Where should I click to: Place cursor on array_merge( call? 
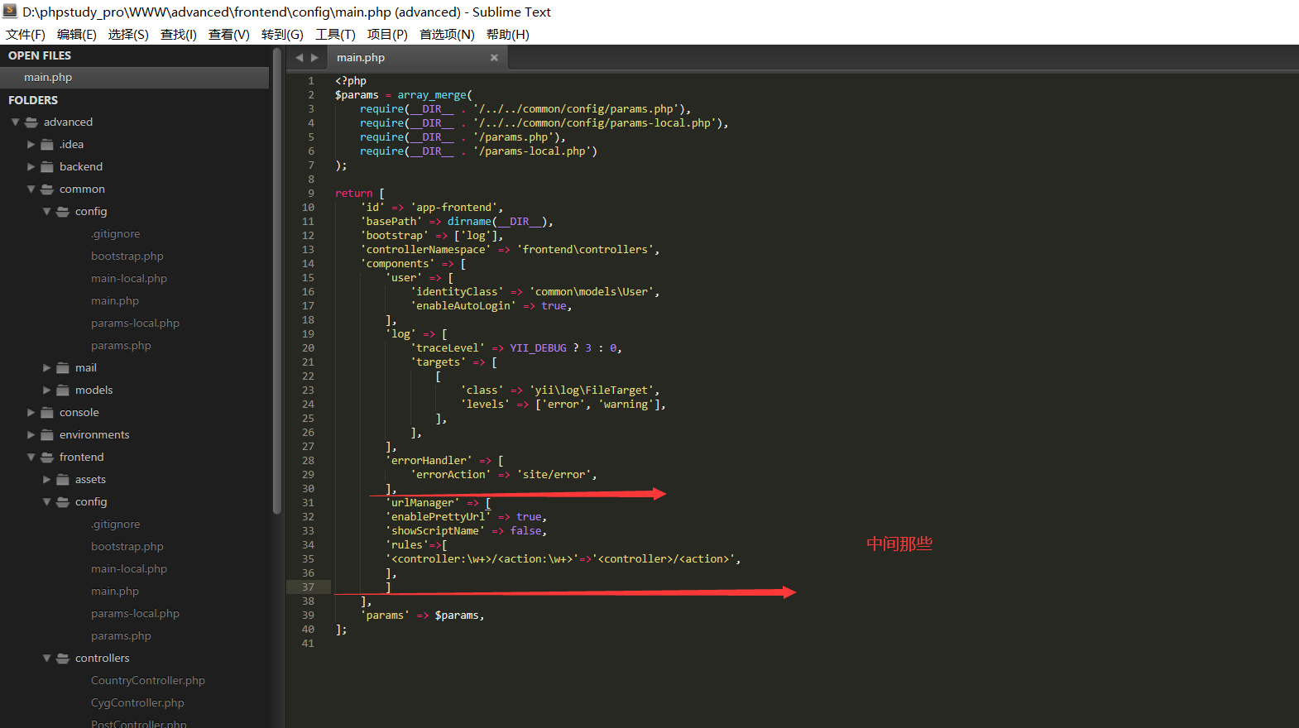(434, 94)
